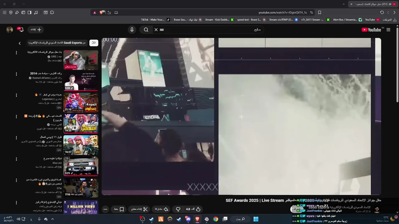This screenshot has width=399, height=224.
Task: Open the browser extensions puzzle icon
Action: pos(52,12)
